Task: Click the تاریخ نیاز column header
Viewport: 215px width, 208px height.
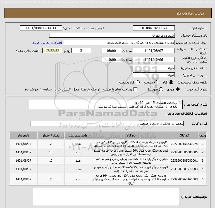Action: [23, 135]
